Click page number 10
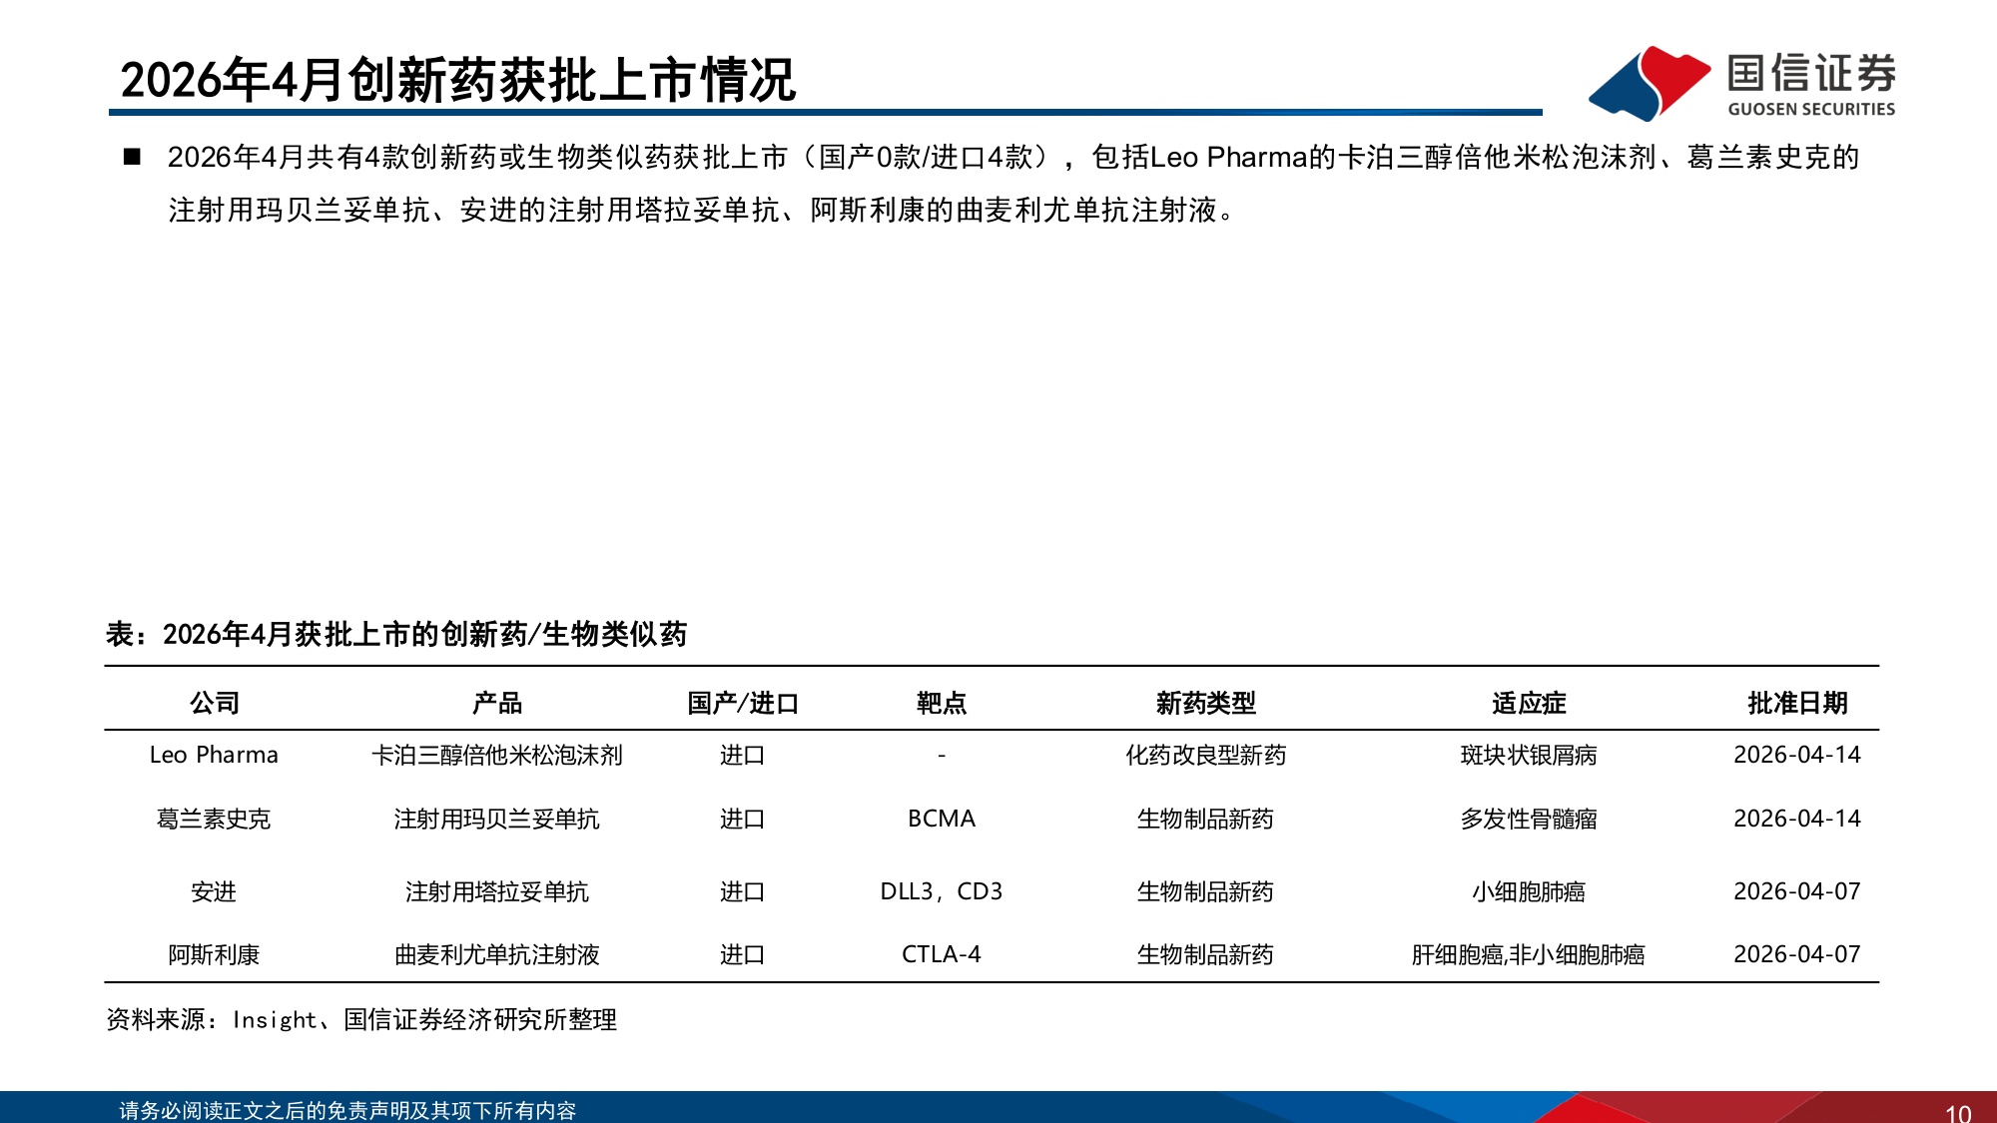The image size is (1997, 1123). pyautogui.click(x=1958, y=1112)
